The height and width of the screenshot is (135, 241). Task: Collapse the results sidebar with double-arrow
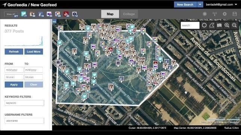coord(54,22)
